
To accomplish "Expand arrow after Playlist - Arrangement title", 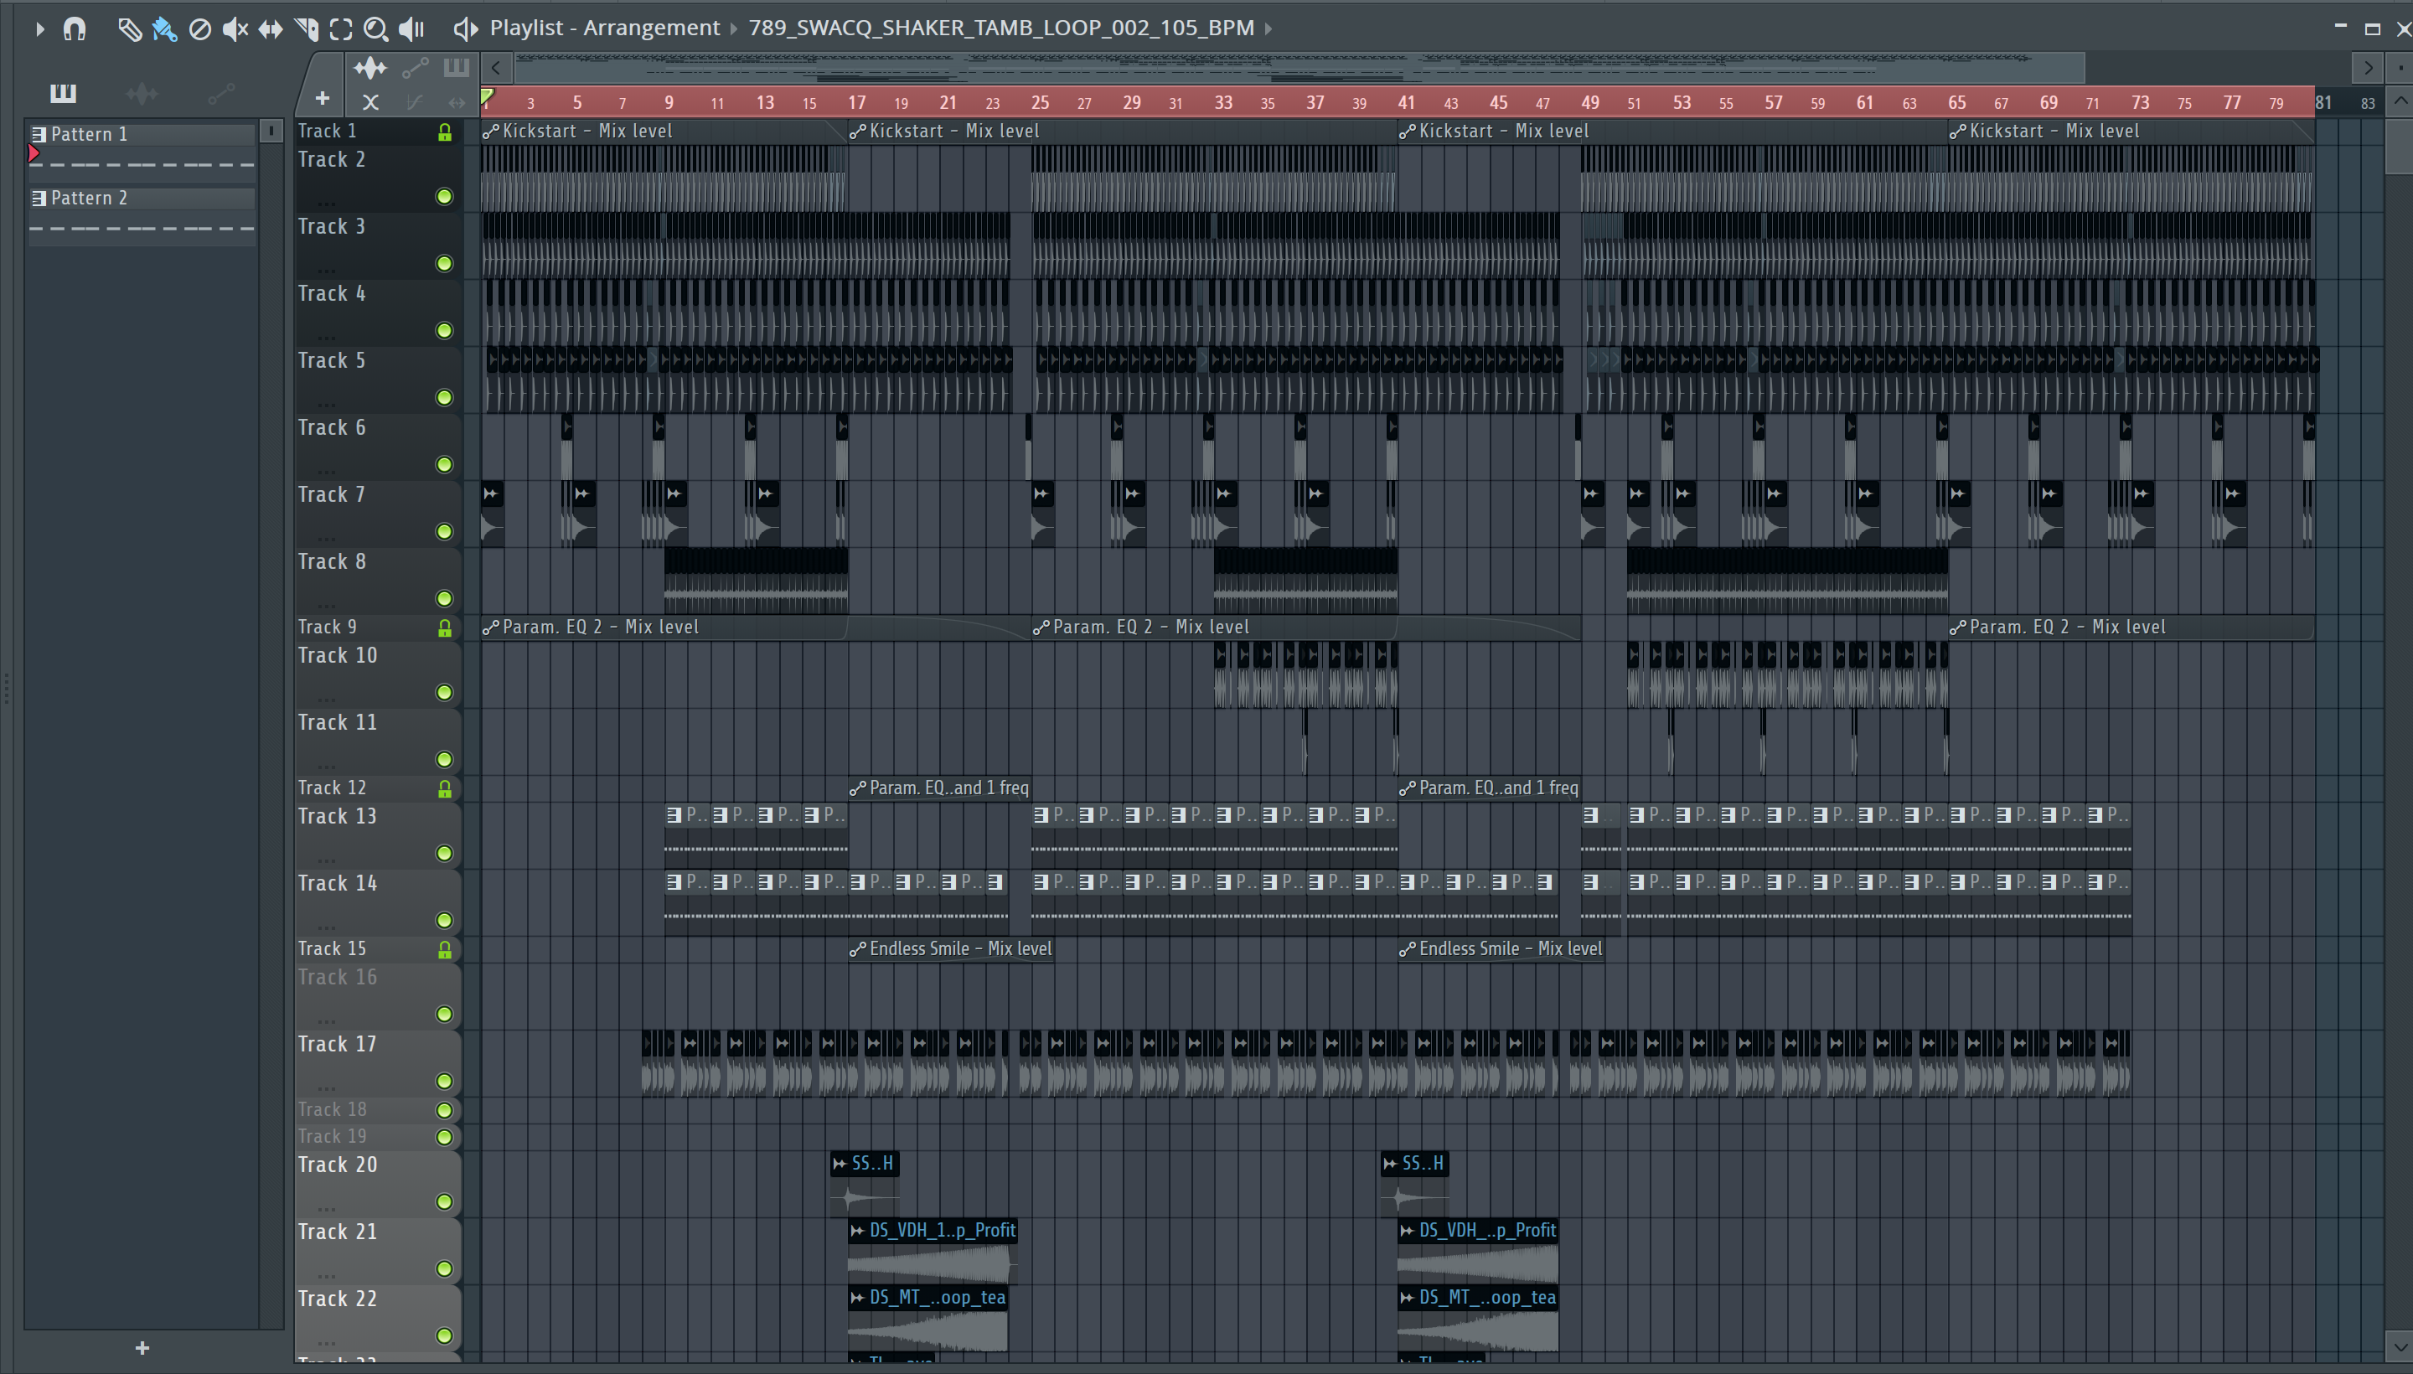I will pos(733,29).
